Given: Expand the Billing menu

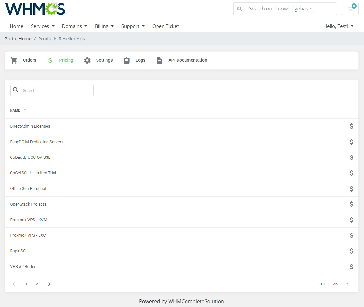Looking at the screenshot, I should point(104,26).
